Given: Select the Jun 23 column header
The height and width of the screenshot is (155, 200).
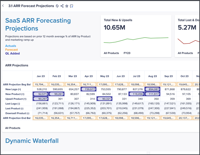Looking at the screenshot, I should point(121,76).
